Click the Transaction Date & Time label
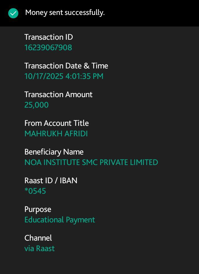The width and height of the screenshot is (199, 274). 66,66
